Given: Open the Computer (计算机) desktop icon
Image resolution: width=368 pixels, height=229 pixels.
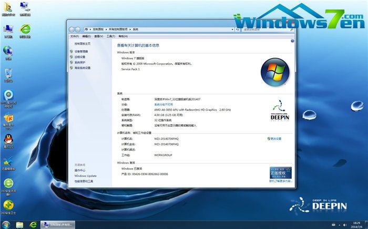Looking at the screenshot, I should [x=8, y=31].
